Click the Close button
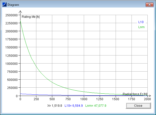 point(138,106)
